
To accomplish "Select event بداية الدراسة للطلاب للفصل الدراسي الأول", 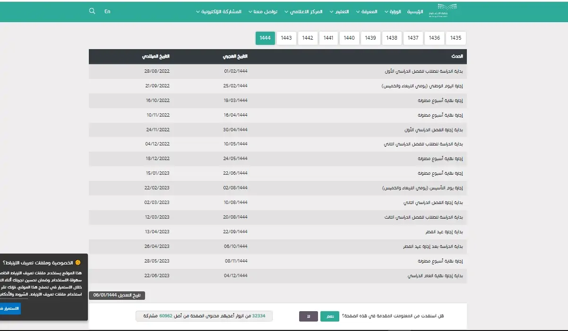I will click(x=424, y=71).
